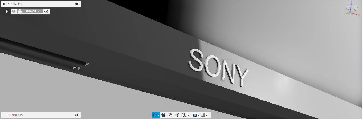This screenshot has height=119, width=363.
Task: Expand the Display Settings dropdown arrow
Action: pyautogui.click(x=199, y=115)
